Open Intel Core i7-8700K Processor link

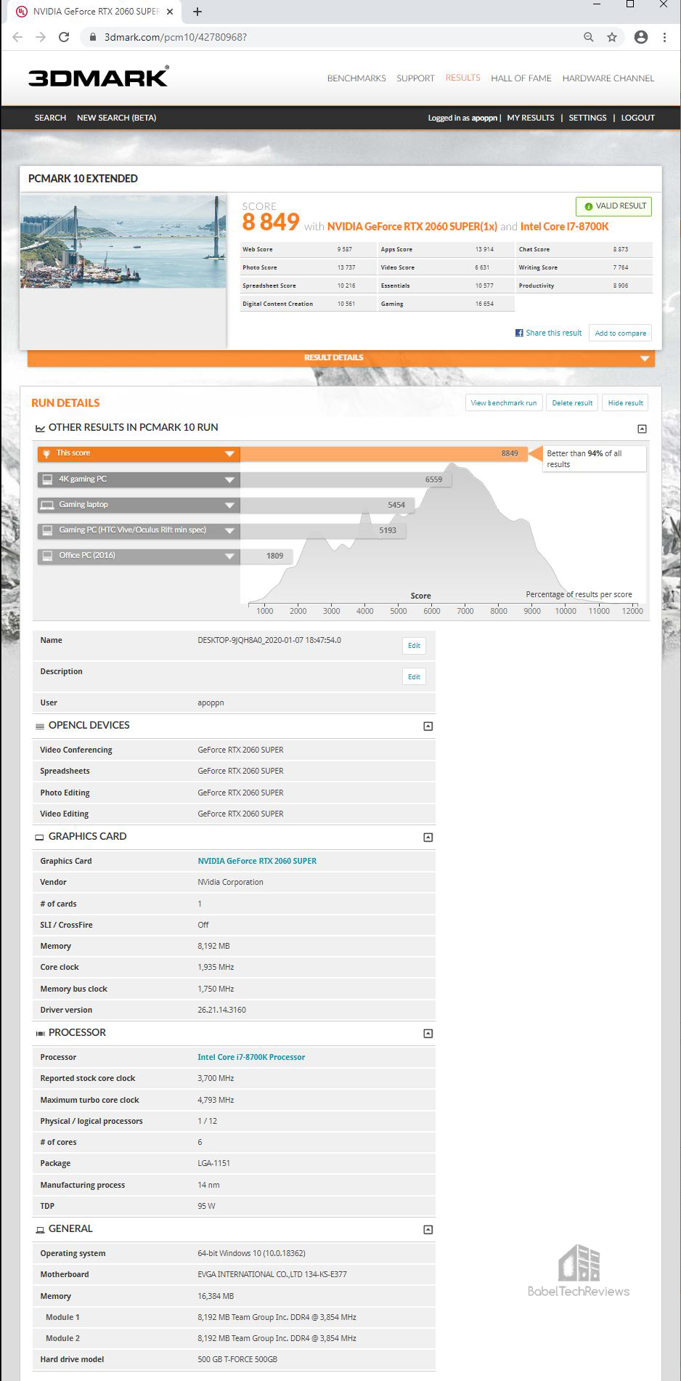pyautogui.click(x=251, y=1057)
